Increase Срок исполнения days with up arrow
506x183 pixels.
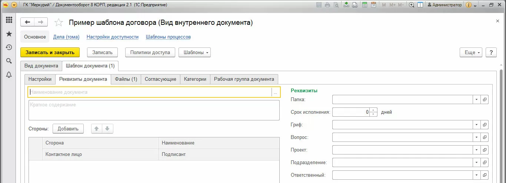373,110
